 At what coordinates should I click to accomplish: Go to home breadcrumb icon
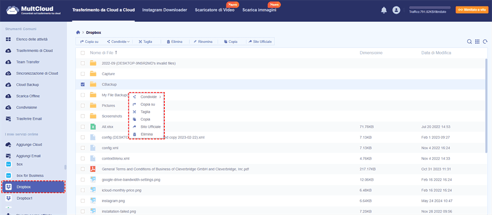click(x=78, y=32)
